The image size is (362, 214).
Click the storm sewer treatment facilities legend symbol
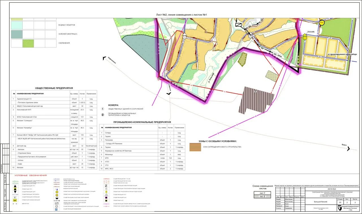57,203
